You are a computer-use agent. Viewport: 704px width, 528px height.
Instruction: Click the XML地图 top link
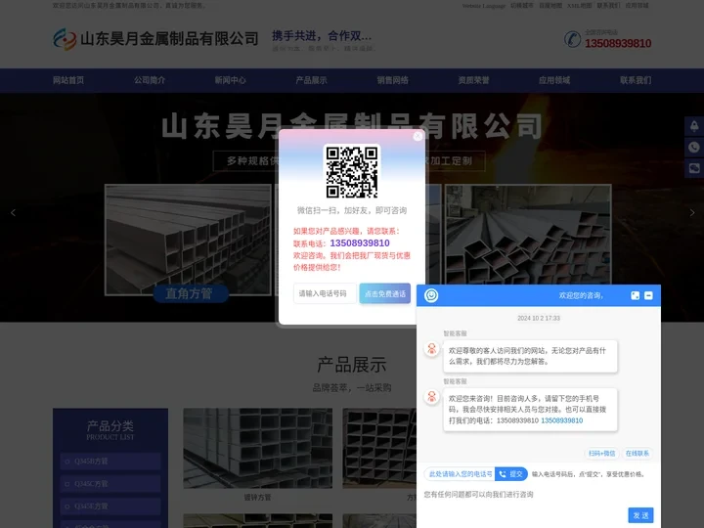pyautogui.click(x=579, y=6)
